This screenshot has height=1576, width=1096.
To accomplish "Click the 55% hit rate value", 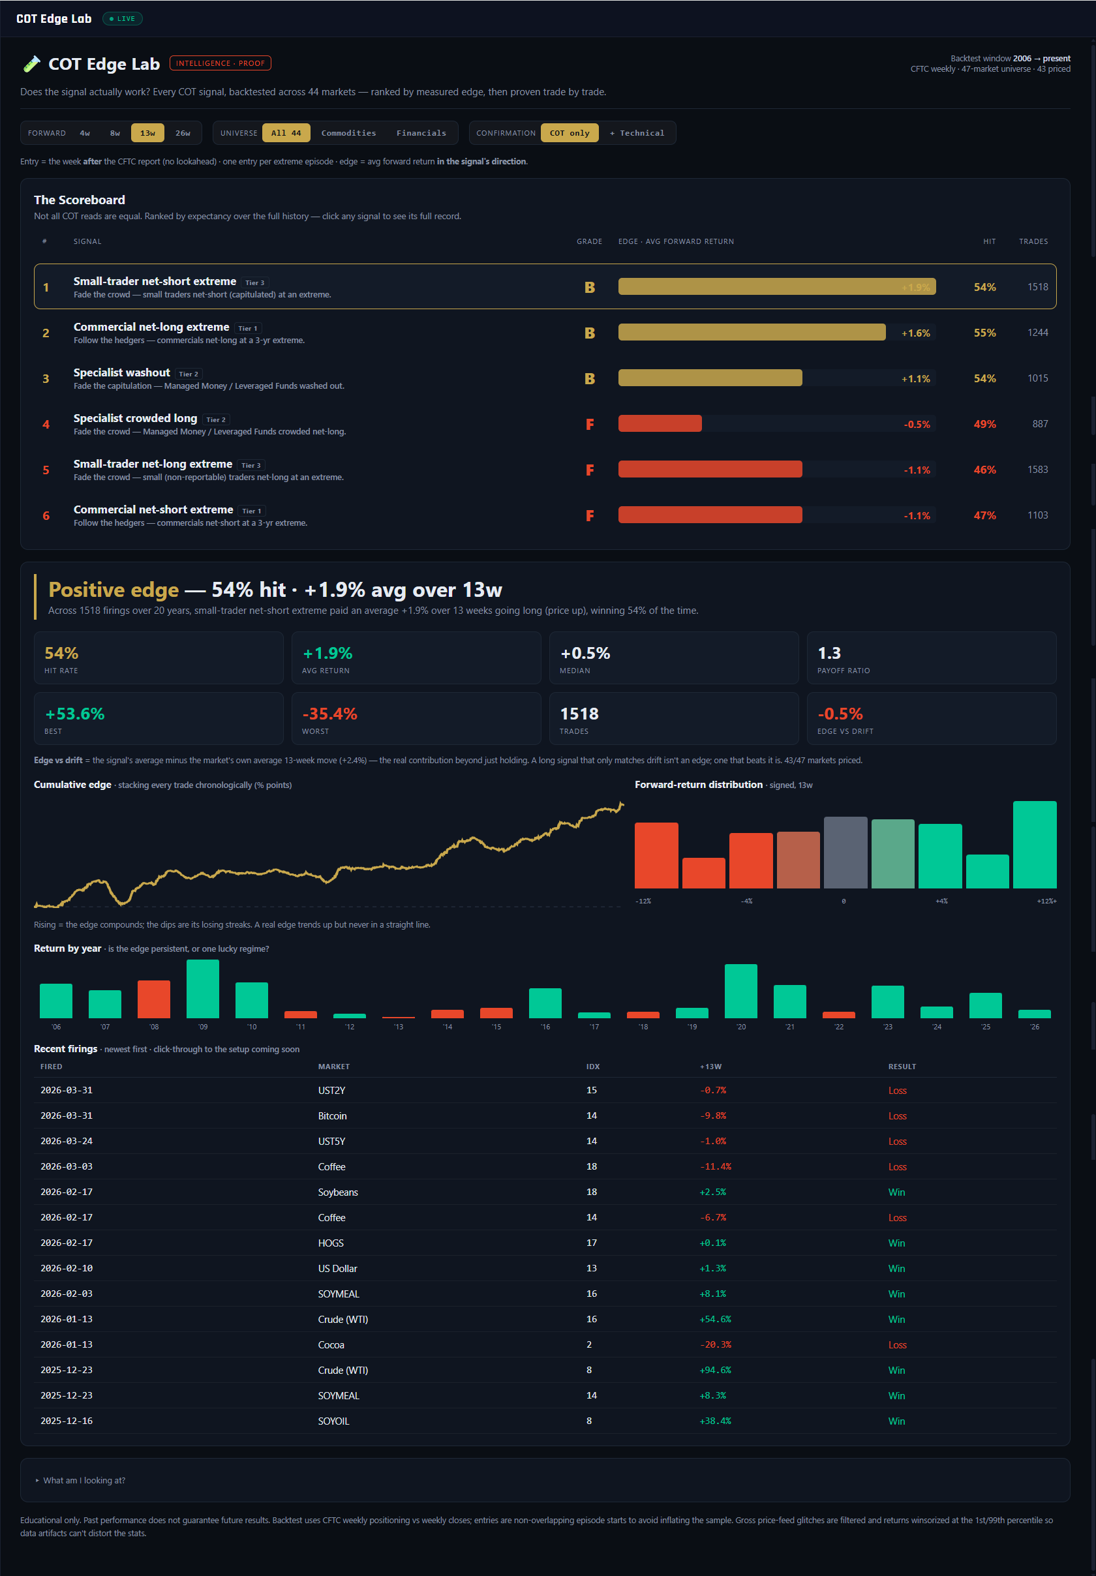I will pyautogui.click(x=984, y=332).
